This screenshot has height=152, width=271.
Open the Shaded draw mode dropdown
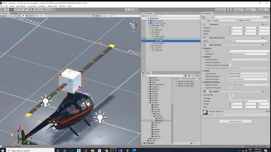tap(8, 16)
